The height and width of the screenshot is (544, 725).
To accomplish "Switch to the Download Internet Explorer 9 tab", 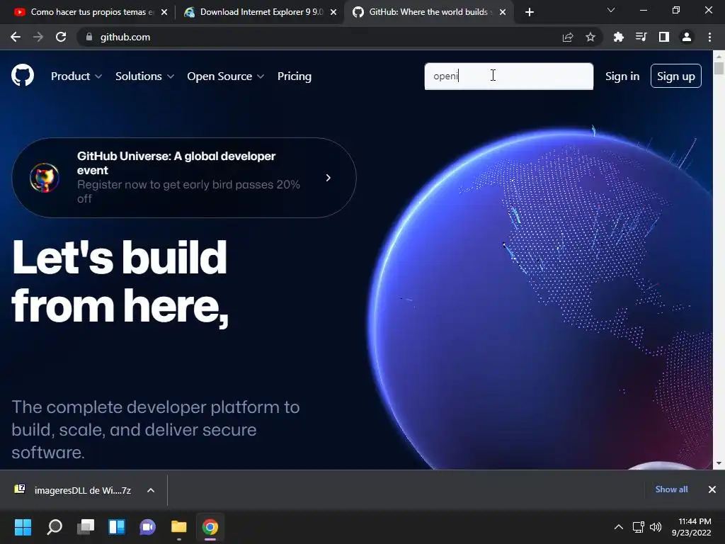I will [261, 12].
